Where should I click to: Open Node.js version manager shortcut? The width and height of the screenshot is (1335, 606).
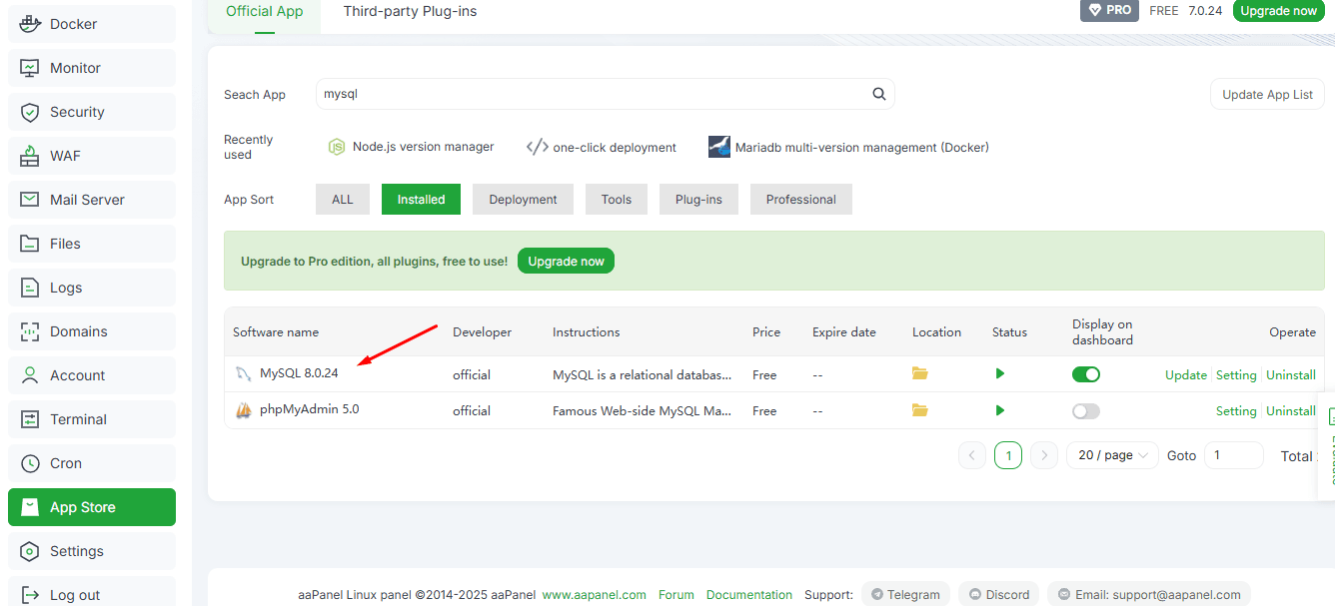411,147
